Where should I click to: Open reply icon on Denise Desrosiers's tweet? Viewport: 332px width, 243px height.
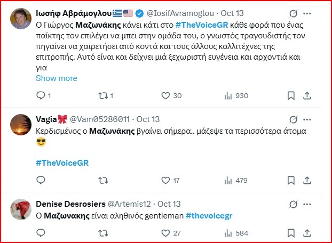41,233
